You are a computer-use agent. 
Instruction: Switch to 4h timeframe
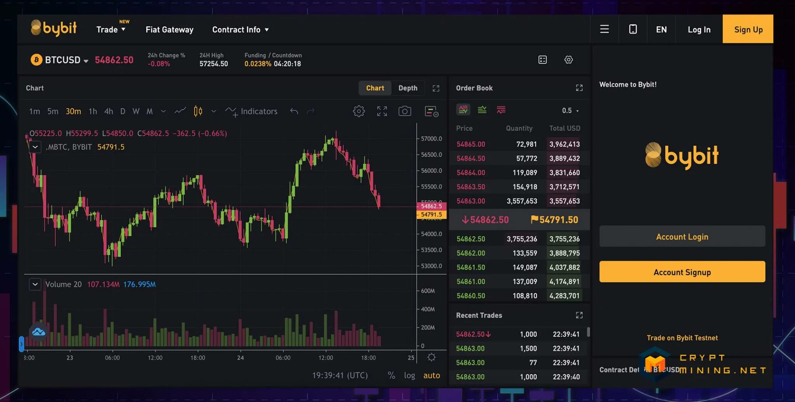pyautogui.click(x=109, y=111)
